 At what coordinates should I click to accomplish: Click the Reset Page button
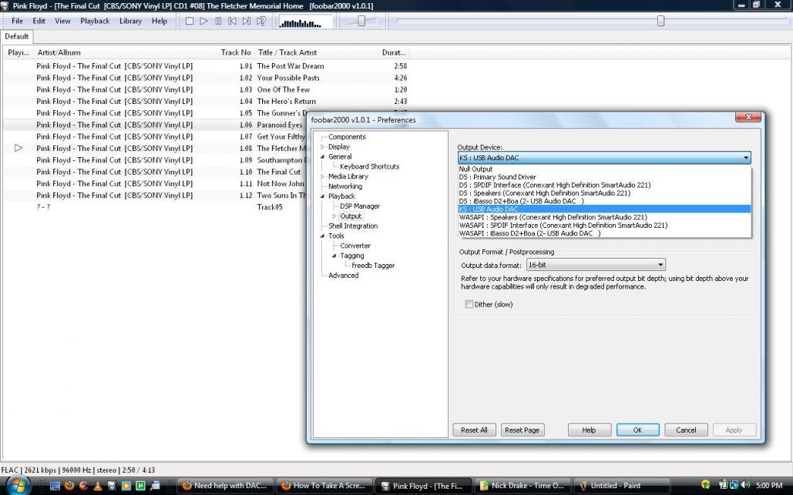[x=522, y=430]
